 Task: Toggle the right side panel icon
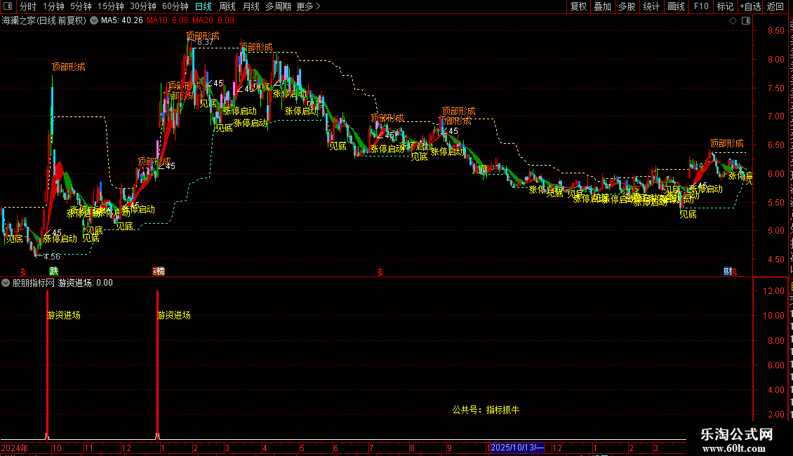click(746, 20)
